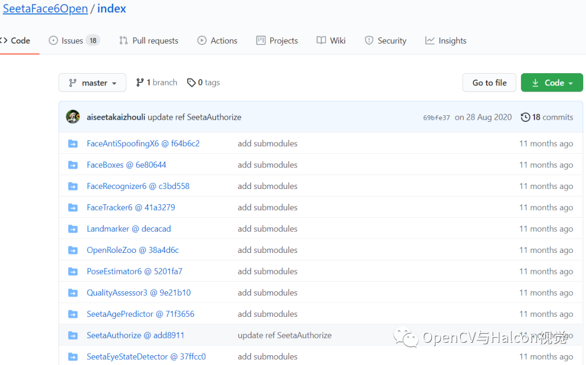The image size is (586, 365).
Task: Click the Issues count badge 18
Action: pos(93,41)
